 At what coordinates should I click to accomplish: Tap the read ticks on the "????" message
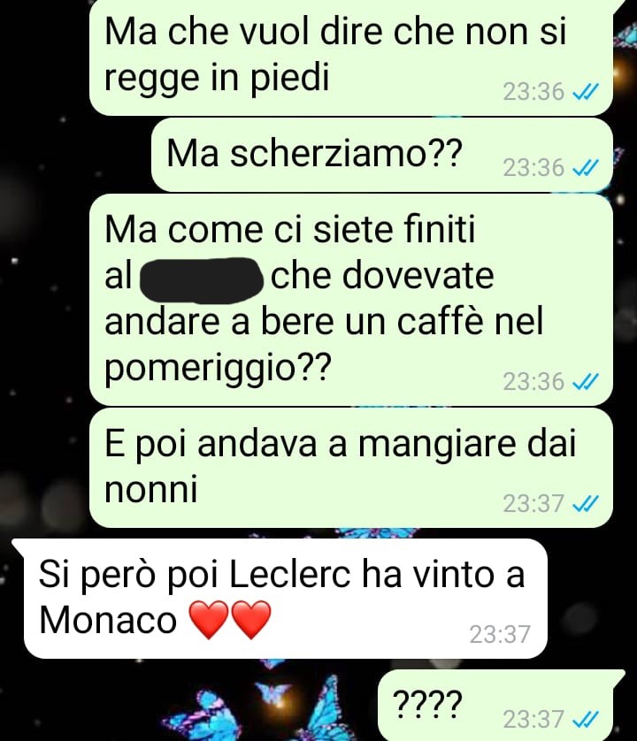click(586, 719)
